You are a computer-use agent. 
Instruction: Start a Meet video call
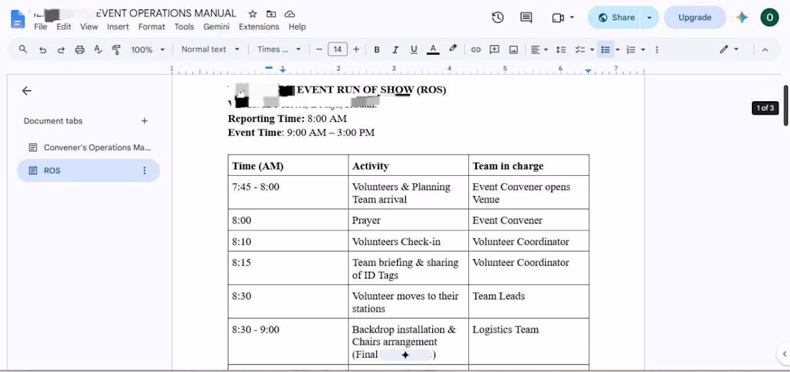tap(557, 18)
